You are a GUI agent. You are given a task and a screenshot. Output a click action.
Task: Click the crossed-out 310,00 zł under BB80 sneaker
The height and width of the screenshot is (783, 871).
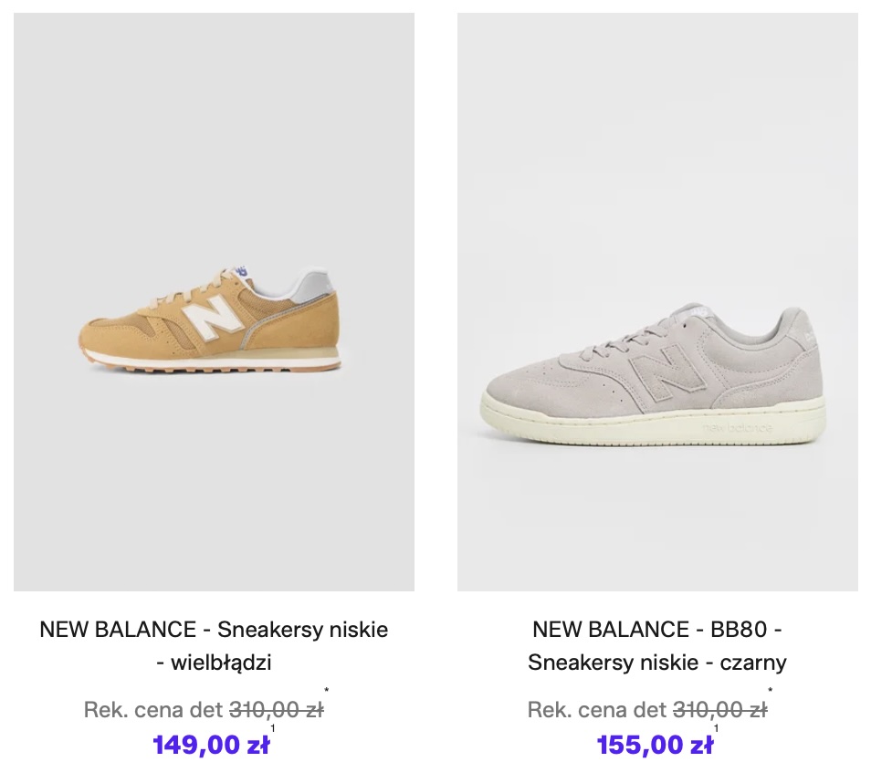coord(719,710)
